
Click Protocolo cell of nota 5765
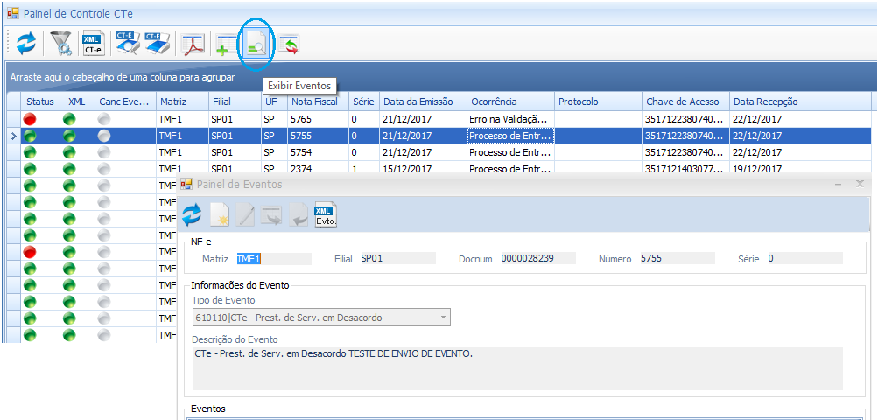click(x=598, y=119)
